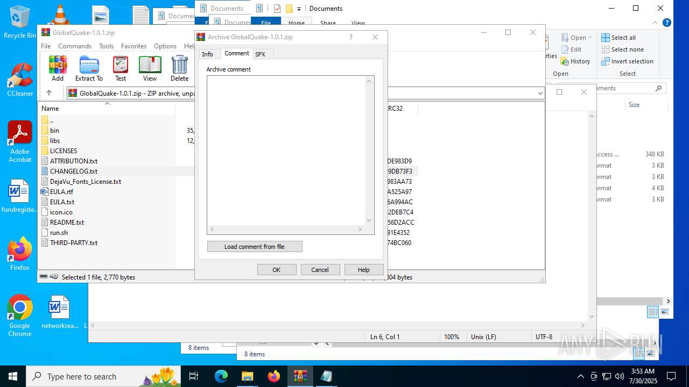Screen dimensions: 689x387
Task: Click Cancel in archive dialog
Action: [320, 270]
